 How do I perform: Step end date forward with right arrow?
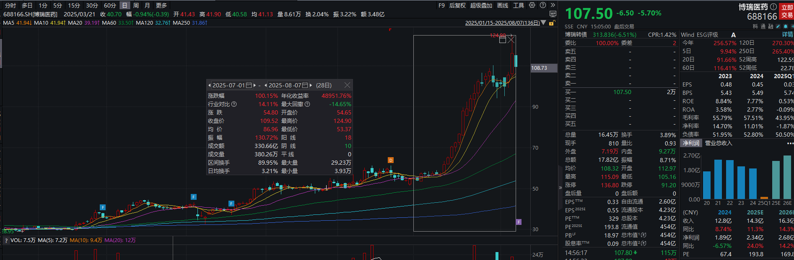tap(311, 85)
